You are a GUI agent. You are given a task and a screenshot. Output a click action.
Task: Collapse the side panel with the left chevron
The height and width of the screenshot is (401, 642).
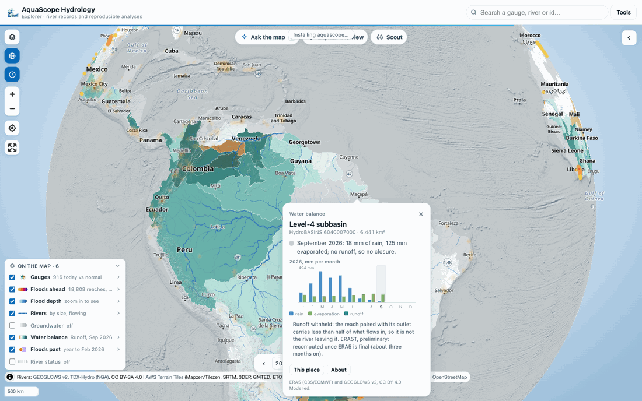629,38
